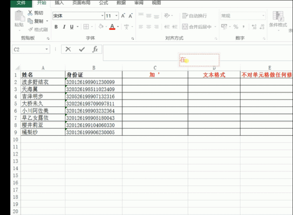Switch to the Home (开始) tab
Viewport: 293px width, 215px height.
[42, 3]
